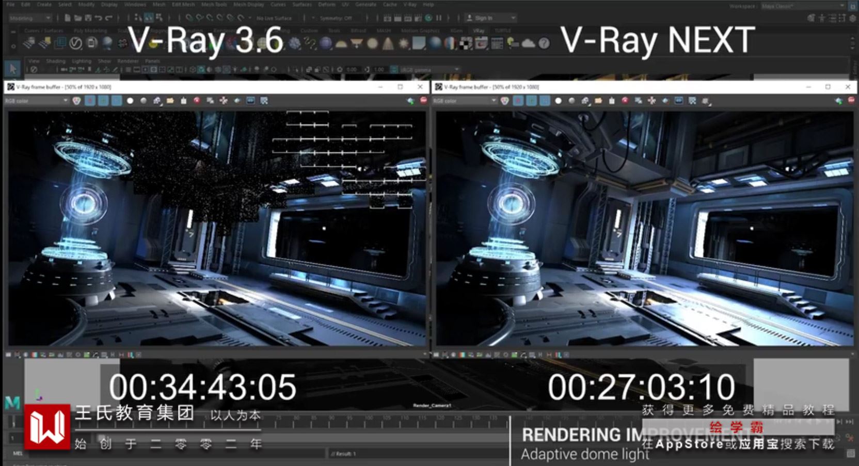Click the checker texture shelf icon
Viewport: 859px width, 466px height.
click(465, 43)
